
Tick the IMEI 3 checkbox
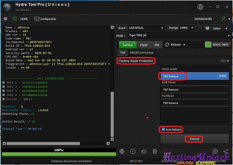(4, 91)
